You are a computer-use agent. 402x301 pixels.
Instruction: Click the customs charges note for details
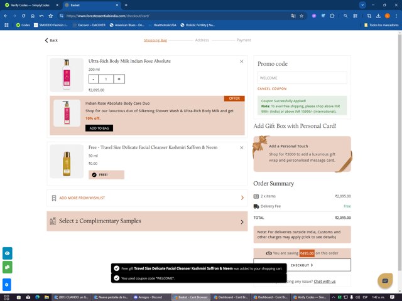click(x=302, y=235)
